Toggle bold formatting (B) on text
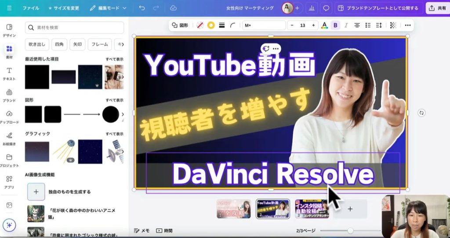 (x=336, y=25)
